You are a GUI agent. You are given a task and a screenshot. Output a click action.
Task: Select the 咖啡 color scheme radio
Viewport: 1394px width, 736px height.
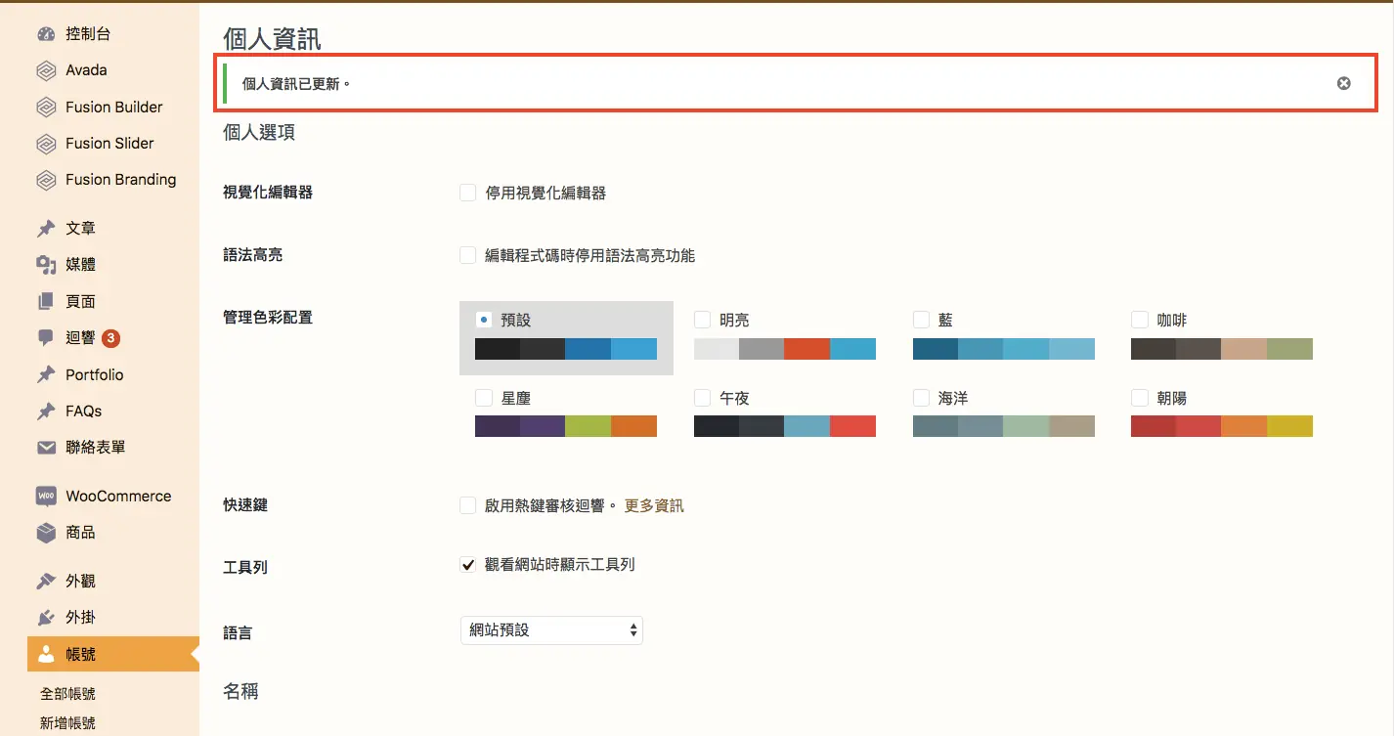click(1139, 320)
